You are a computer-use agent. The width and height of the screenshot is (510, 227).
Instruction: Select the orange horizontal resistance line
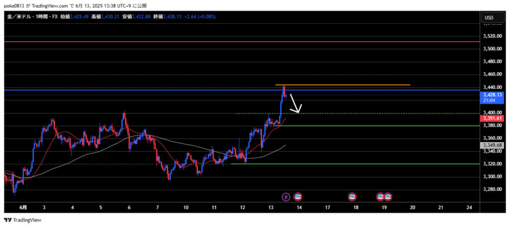tap(349, 85)
